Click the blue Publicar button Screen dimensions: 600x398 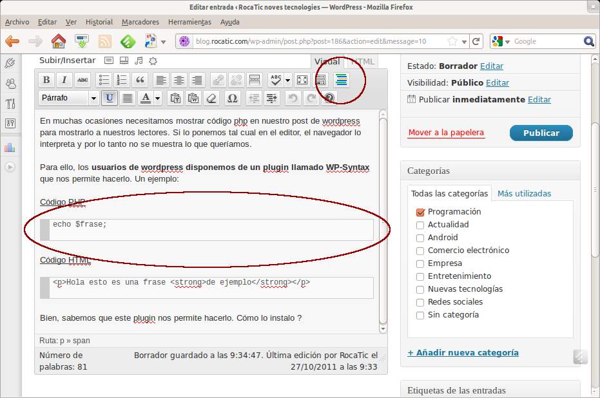[x=541, y=133]
